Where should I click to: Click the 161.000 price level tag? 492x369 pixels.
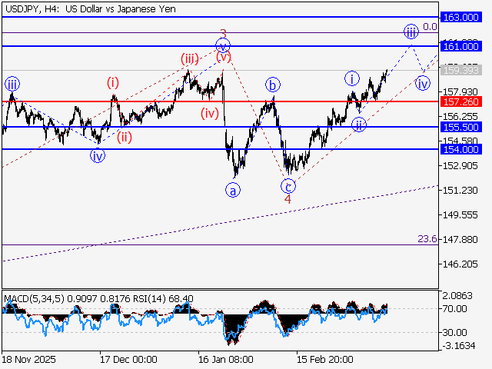[461, 46]
